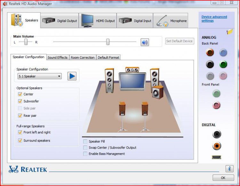
Task: Open the Sound Effects tab
Action: pos(58,57)
